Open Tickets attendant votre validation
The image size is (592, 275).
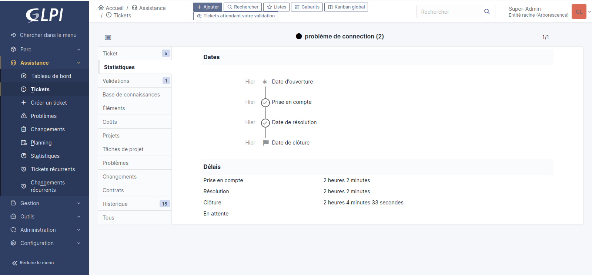coord(235,16)
